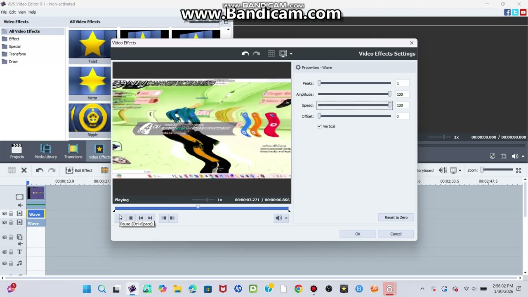Click the monitor preview mode icon in dialog
This screenshot has width=528, height=297.
point(283,54)
